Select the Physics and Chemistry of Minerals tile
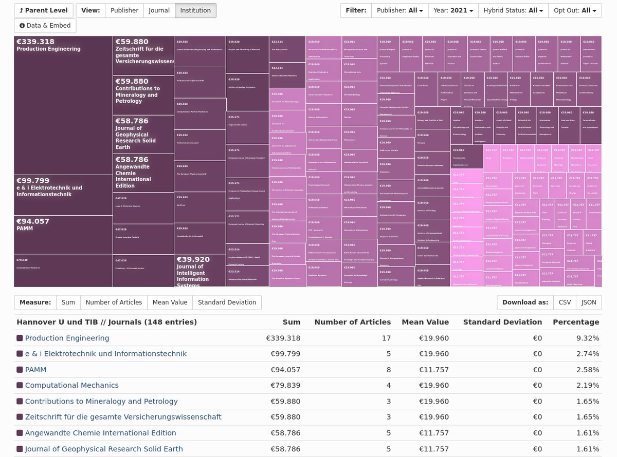Image resolution: width=617 pixels, height=457 pixels. [x=247, y=55]
